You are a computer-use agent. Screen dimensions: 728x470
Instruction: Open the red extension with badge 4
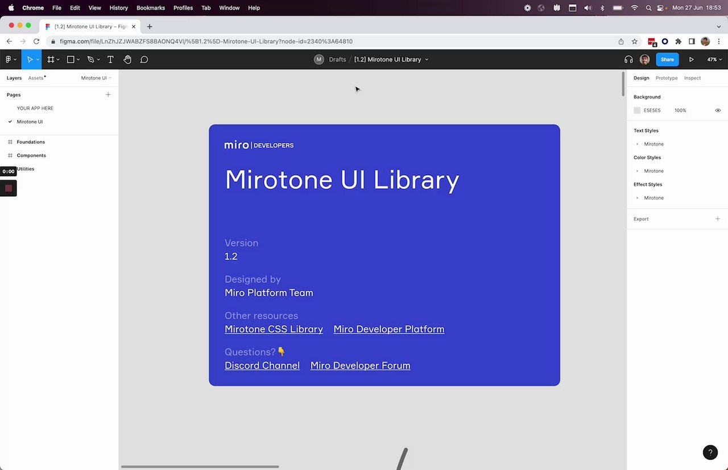point(652,41)
